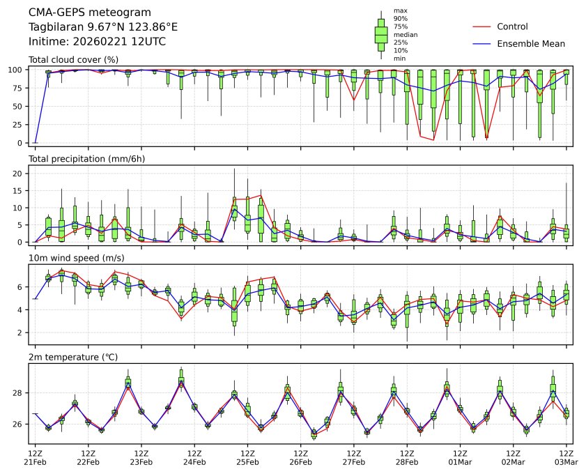Click the 100 tick on cloud cover axis
586x474 pixels.
[17, 70]
